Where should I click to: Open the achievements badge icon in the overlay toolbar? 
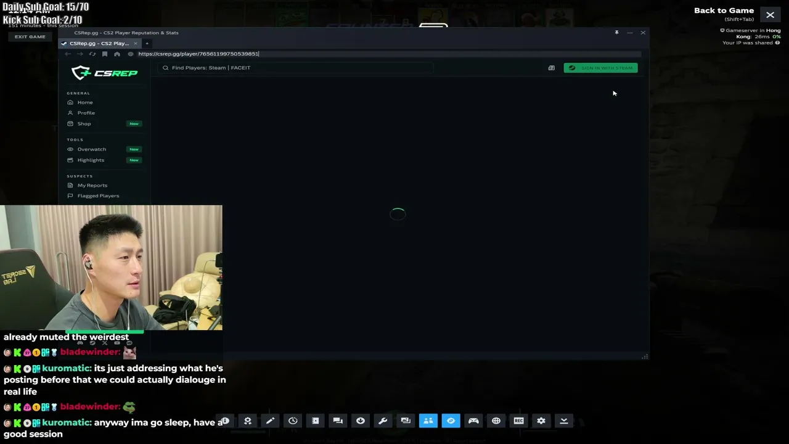pyautogui.click(x=248, y=421)
